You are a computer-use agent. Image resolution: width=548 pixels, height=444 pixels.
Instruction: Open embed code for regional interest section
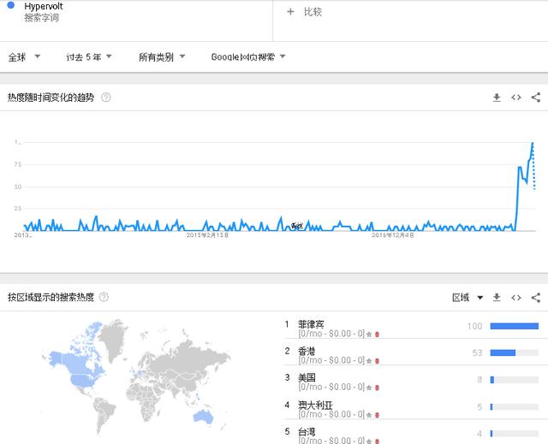coord(516,298)
